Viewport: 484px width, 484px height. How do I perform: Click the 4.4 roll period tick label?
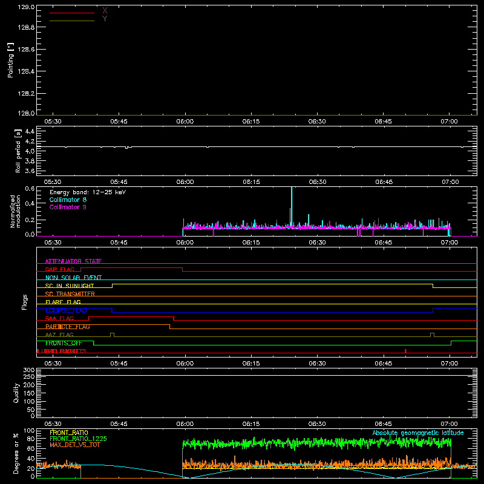(30, 131)
